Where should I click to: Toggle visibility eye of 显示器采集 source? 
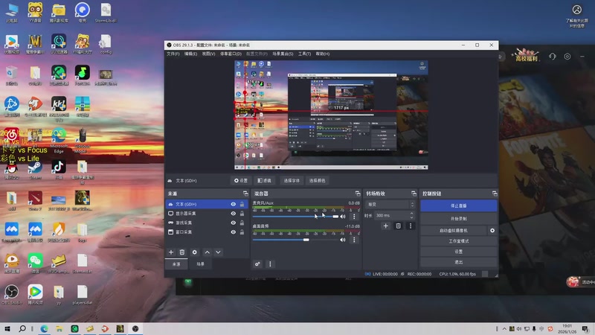tap(233, 214)
